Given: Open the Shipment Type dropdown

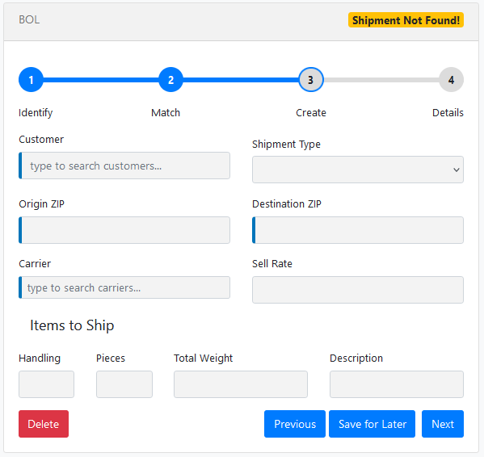Looking at the screenshot, I should pos(358,170).
